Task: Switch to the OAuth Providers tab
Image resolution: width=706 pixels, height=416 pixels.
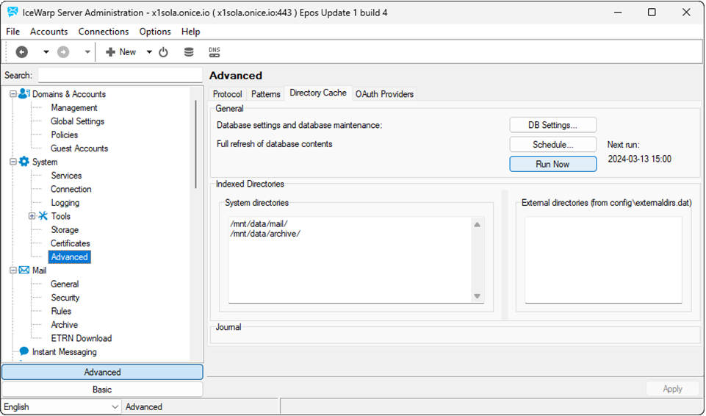Action: pos(384,93)
